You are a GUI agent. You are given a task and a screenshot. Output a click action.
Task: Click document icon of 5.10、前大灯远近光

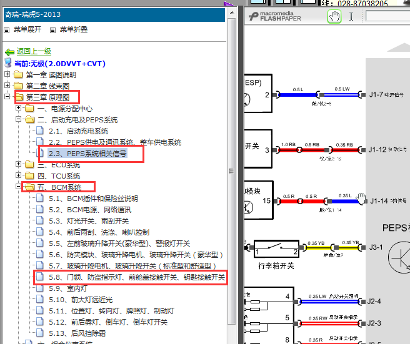[x=40, y=299]
